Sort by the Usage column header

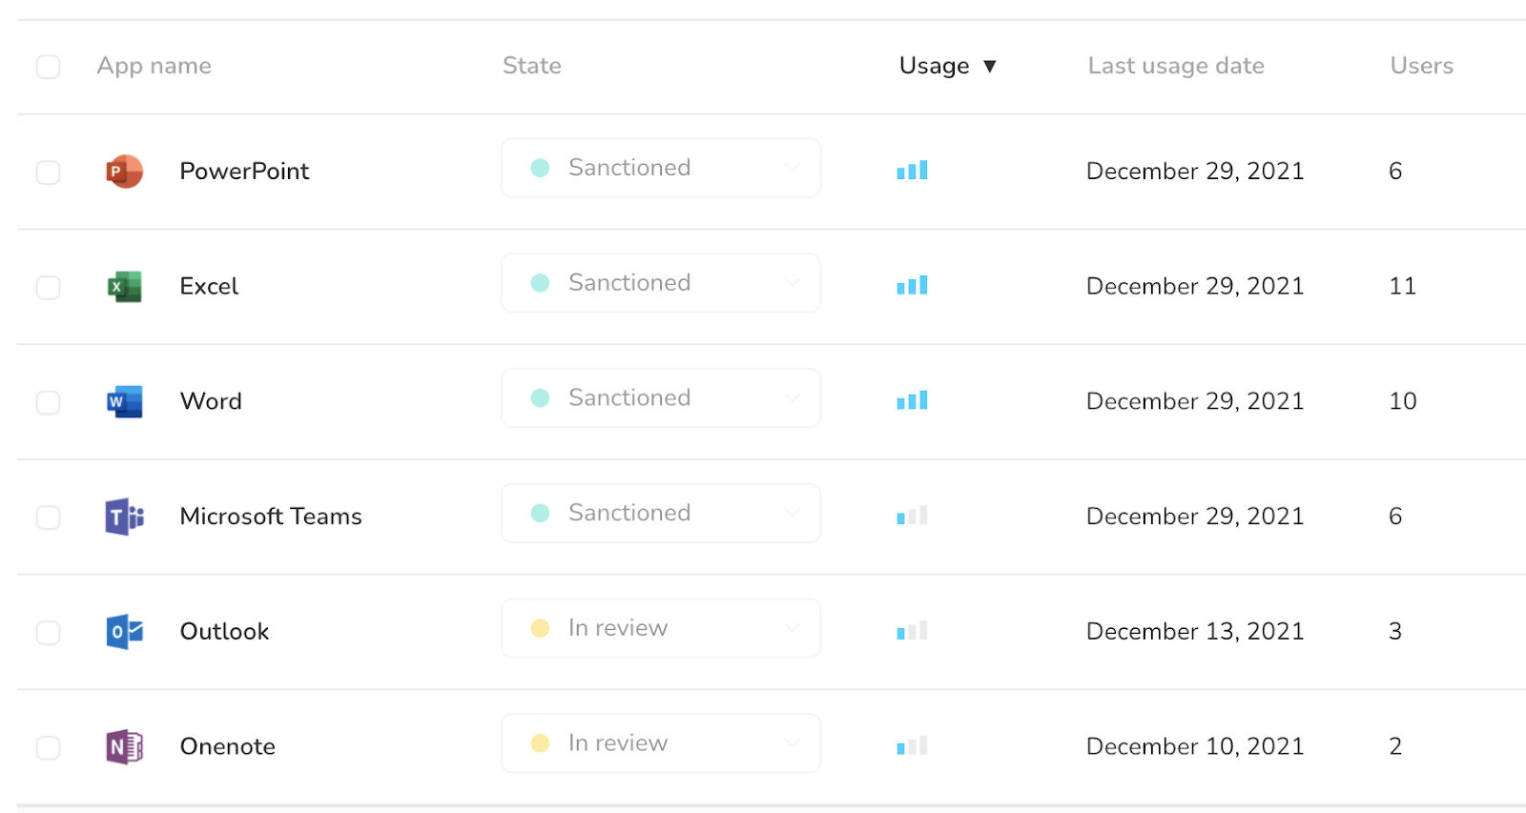[x=947, y=66]
